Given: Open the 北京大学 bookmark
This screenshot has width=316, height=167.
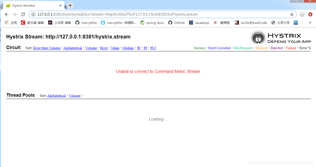Looking at the screenshot, I should point(280,23).
